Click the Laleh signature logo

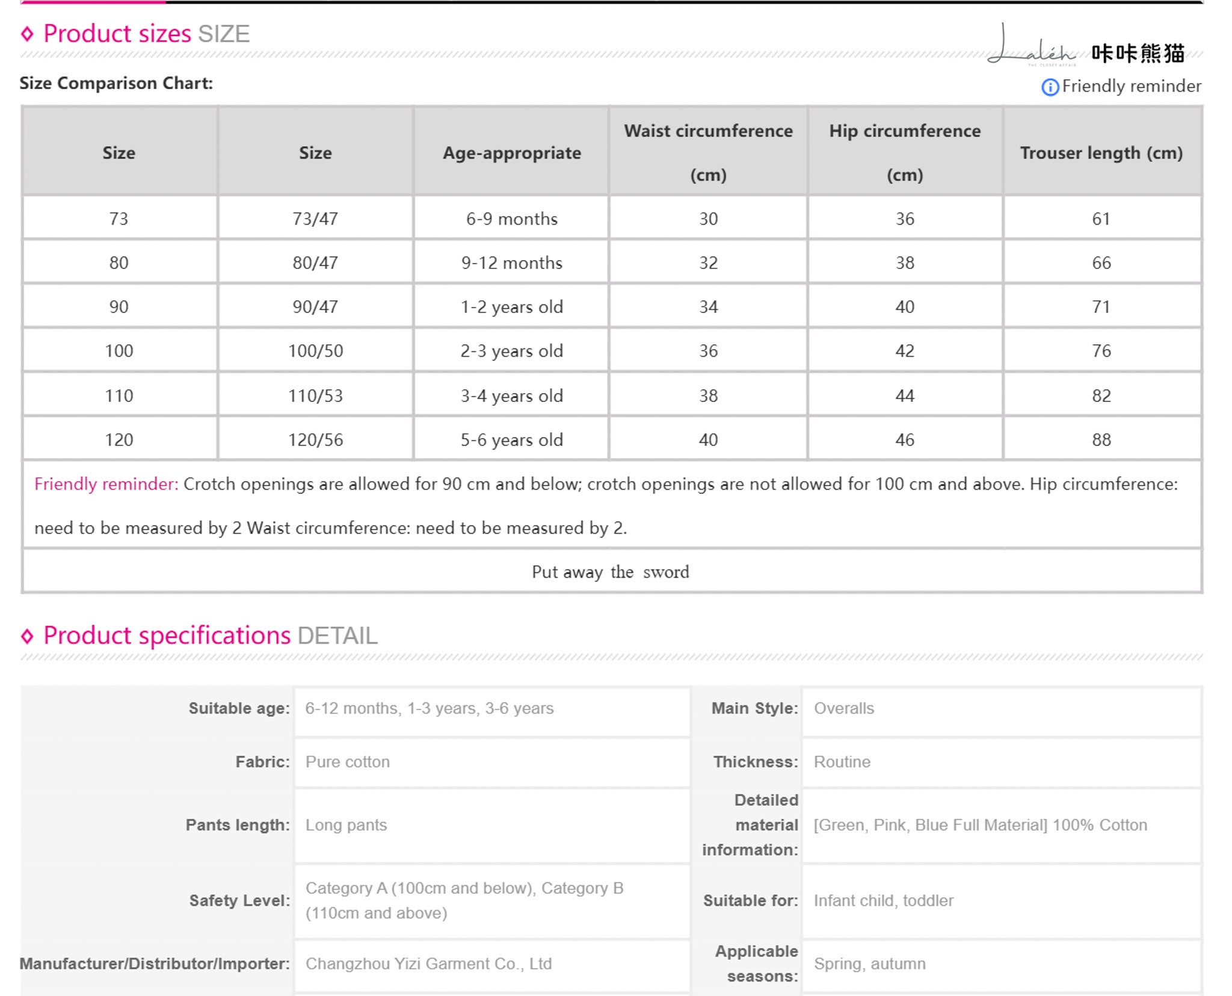point(1032,45)
